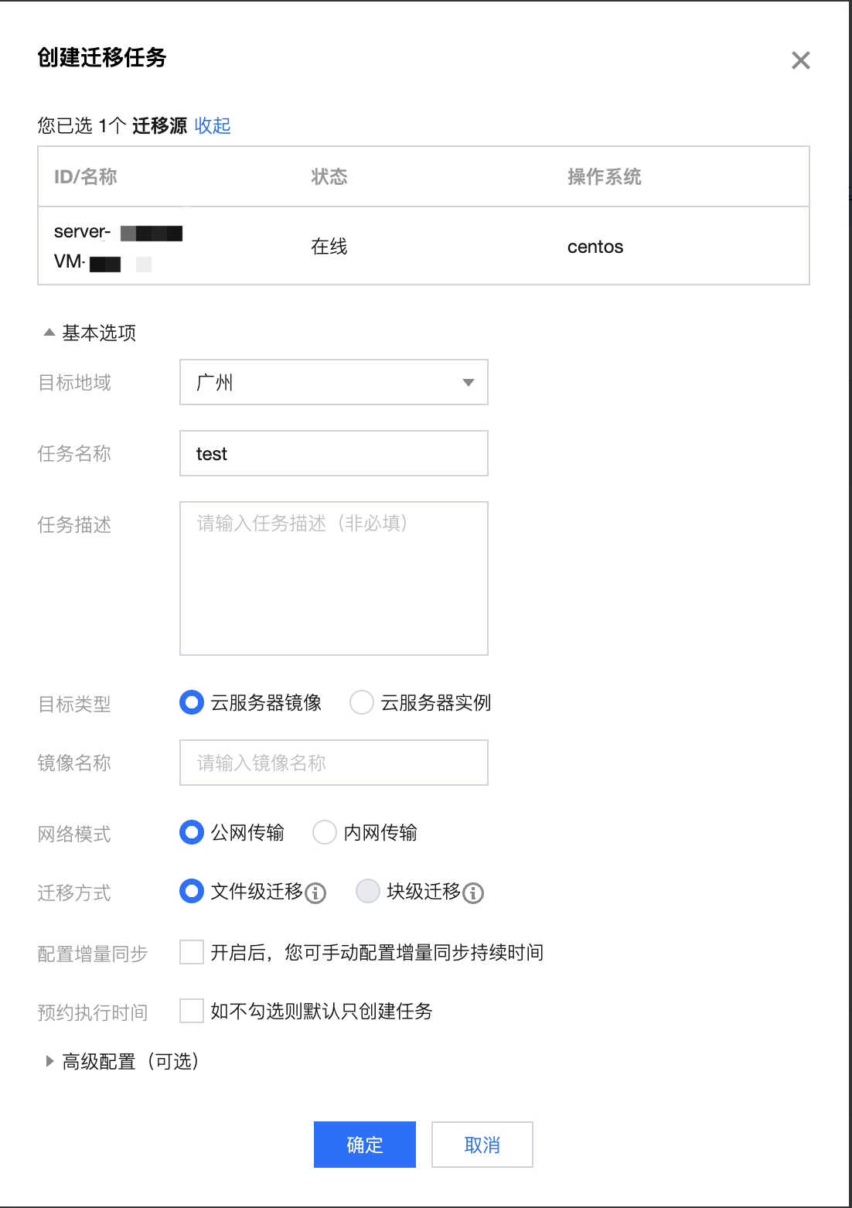Choose 内网传输 network mode
This screenshot has height=1208, width=852.
pyautogui.click(x=325, y=833)
